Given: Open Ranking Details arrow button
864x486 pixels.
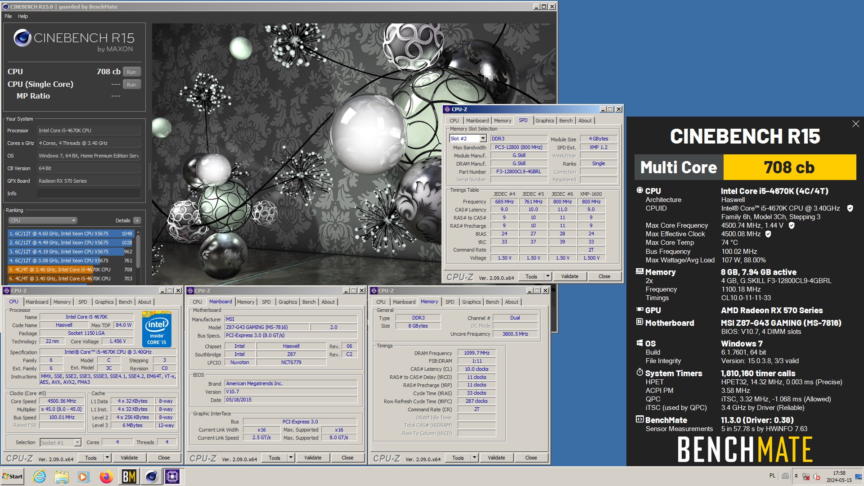Looking at the screenshot, I should [x=137, y=220].
